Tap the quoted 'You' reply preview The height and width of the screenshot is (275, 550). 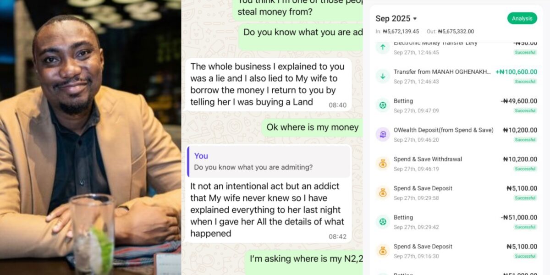tap(269, 161)
